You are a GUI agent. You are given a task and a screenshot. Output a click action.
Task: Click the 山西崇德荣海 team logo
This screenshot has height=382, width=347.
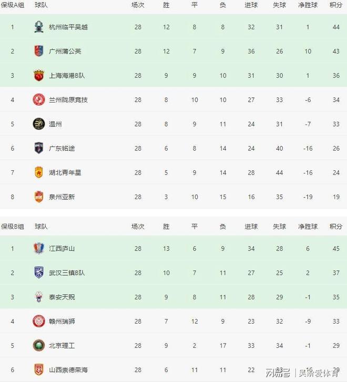tap(39, 370)
